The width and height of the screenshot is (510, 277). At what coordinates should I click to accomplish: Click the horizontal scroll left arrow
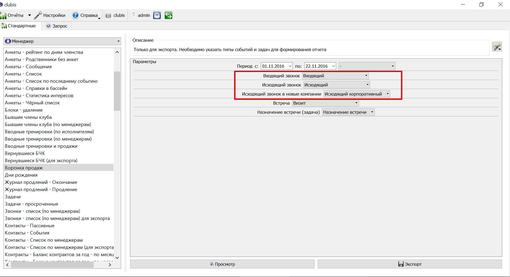point(7,265)
